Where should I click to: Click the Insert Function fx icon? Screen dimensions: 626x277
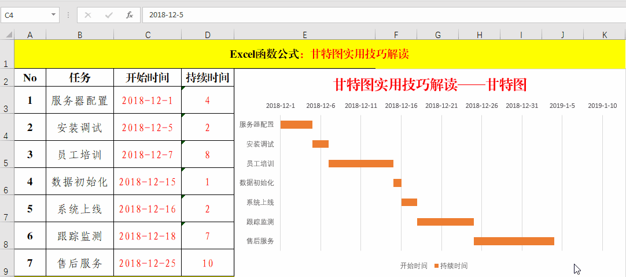click(x=130, y=15)
